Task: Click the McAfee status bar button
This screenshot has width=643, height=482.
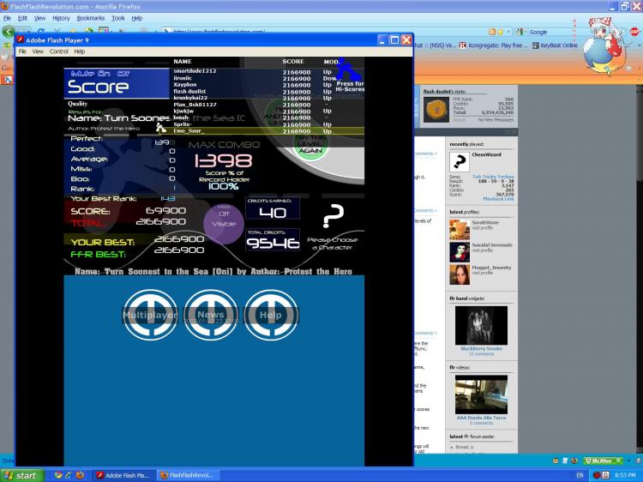Action: click(603, 461)
